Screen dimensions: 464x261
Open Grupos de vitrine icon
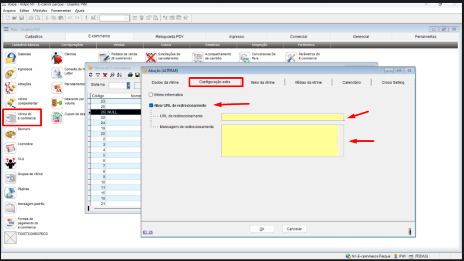10,178
